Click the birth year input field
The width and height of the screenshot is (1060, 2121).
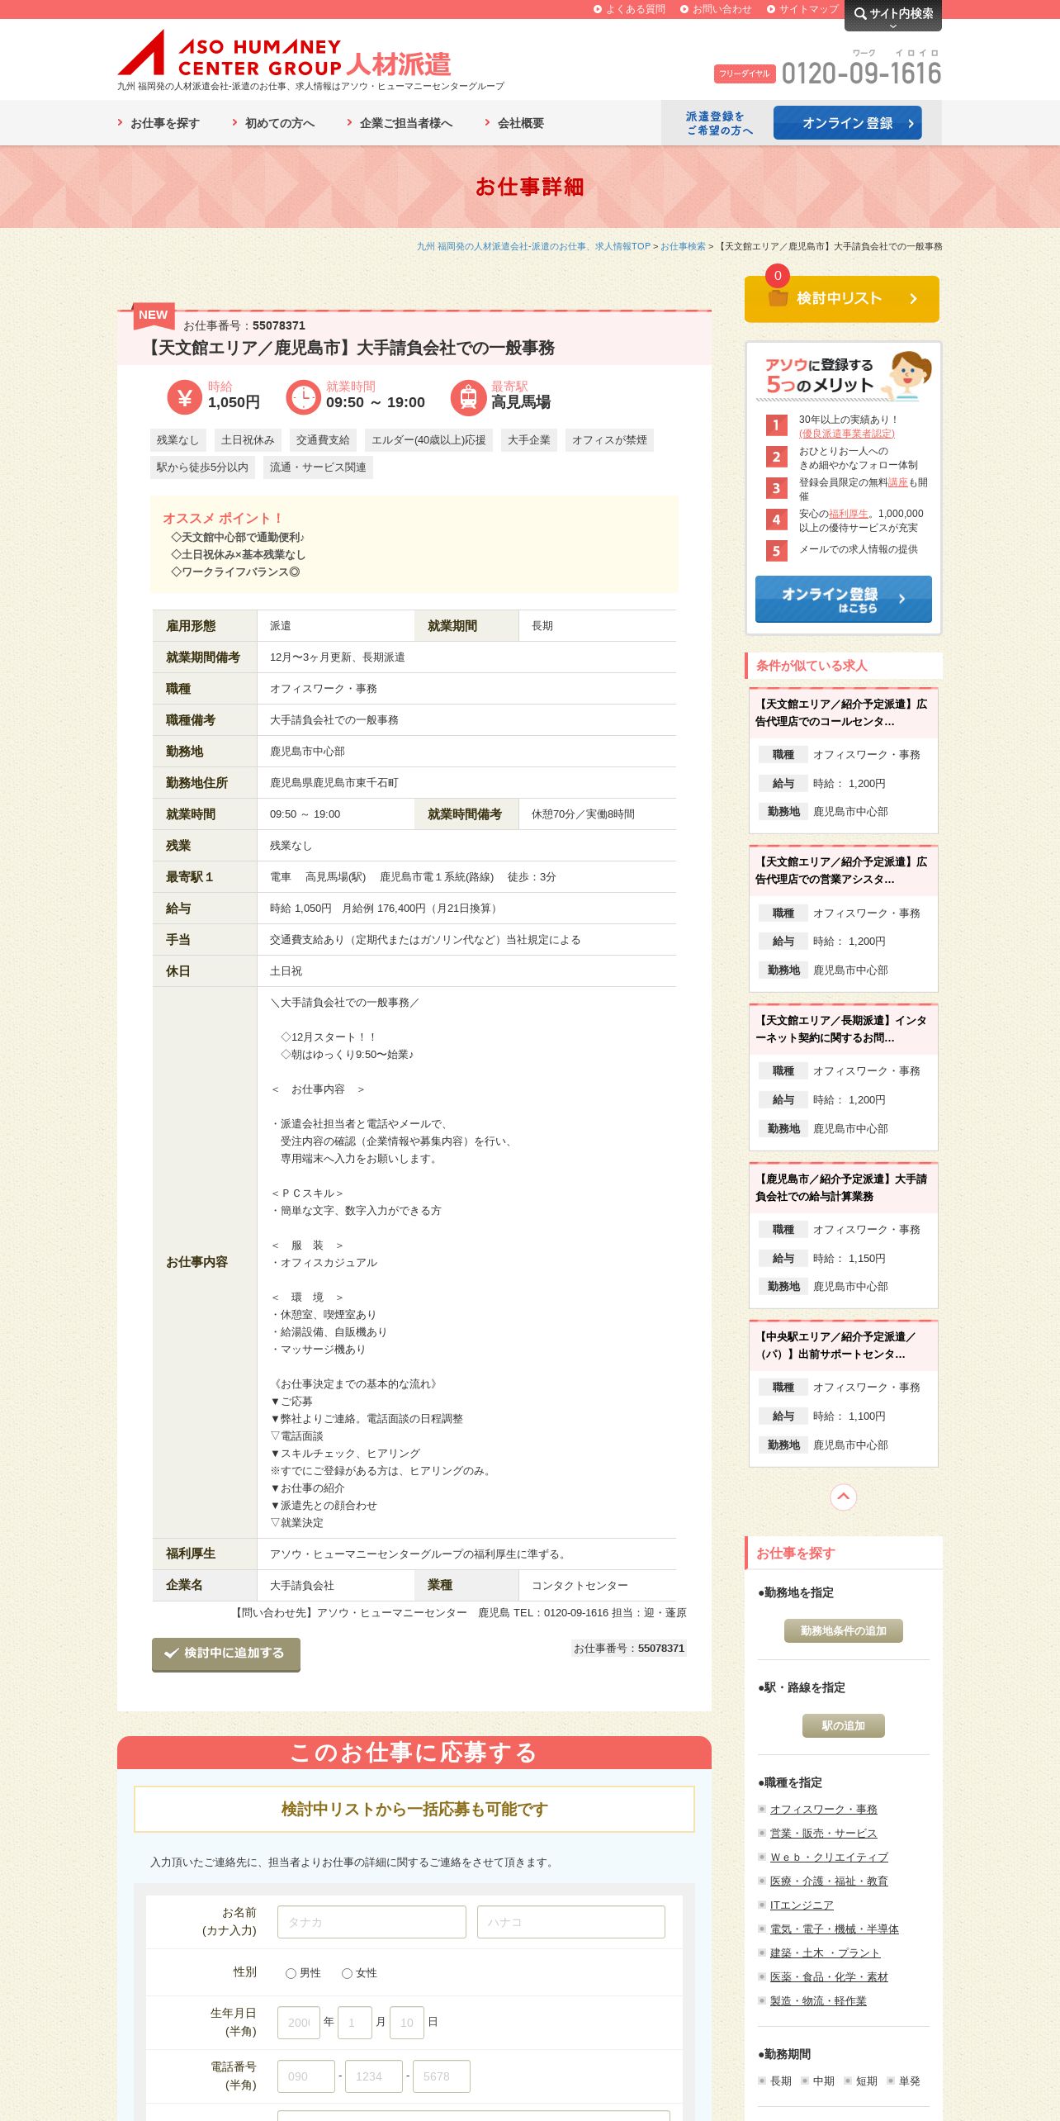click(299, 2023)
